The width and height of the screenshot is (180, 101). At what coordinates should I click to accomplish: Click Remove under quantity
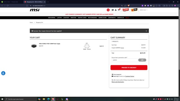[89, 49]
